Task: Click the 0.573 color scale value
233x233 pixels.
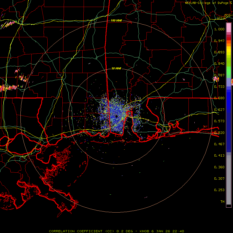Action: (219, 121)
